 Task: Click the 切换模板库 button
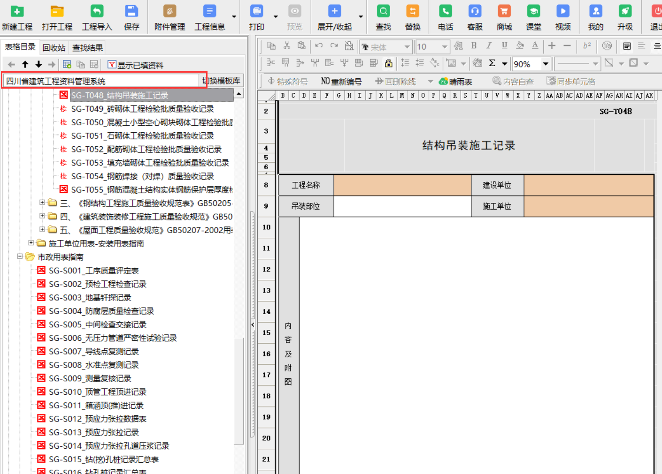[x=221, y=81]
